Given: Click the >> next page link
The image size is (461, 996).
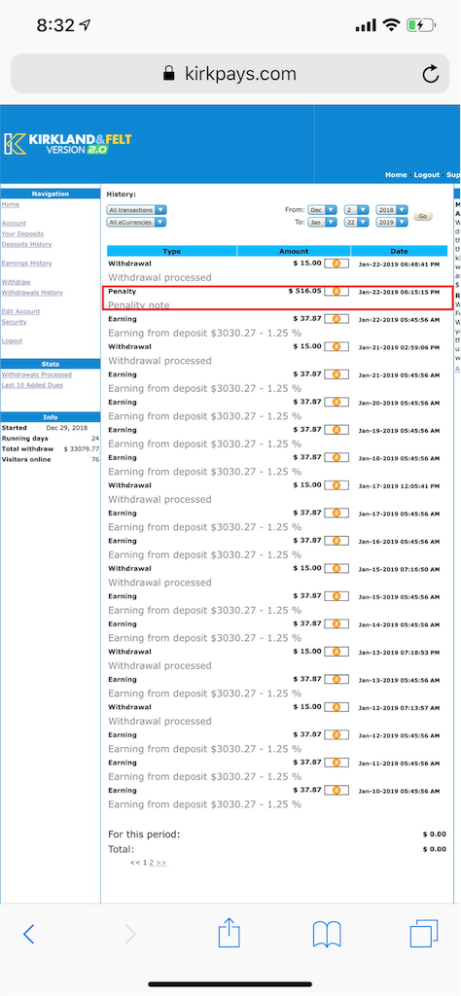Looking at the screenshot, I should [x=161, y=863].
